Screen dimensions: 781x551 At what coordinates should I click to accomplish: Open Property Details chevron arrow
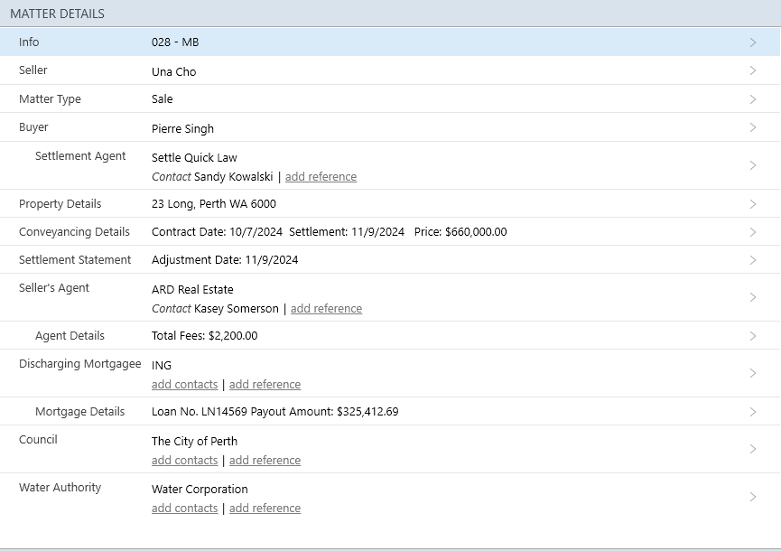click(x=753, y=204)
